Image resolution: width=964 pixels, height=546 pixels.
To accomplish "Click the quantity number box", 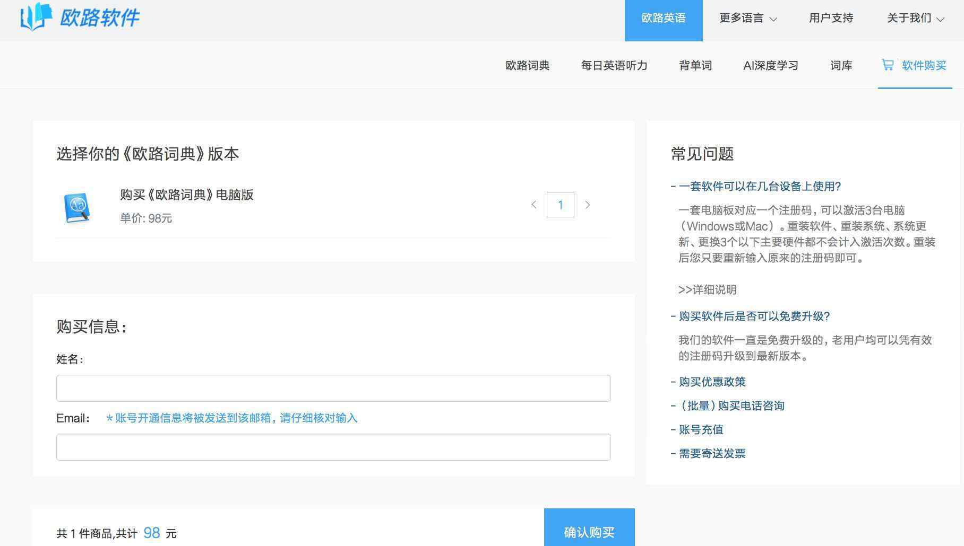I will point(560,205).
